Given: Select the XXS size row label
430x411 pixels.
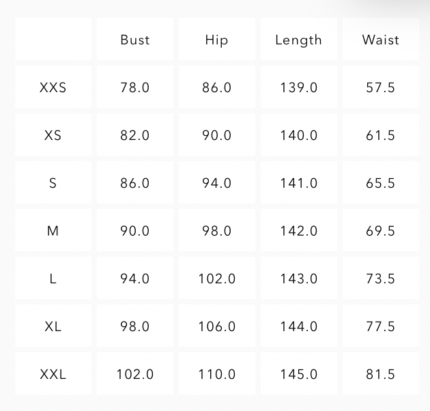Looking at the screenshot, I should pos(53,87).
